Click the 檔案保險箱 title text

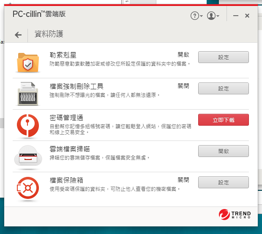[66, 180]
